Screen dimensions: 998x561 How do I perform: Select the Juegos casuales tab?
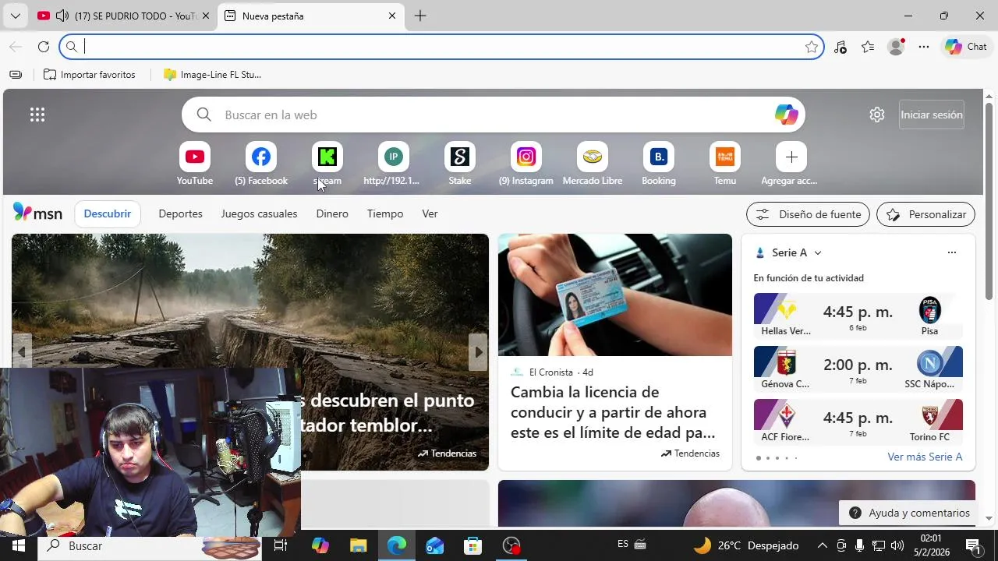pyautogui.click(x=259, y=213)
